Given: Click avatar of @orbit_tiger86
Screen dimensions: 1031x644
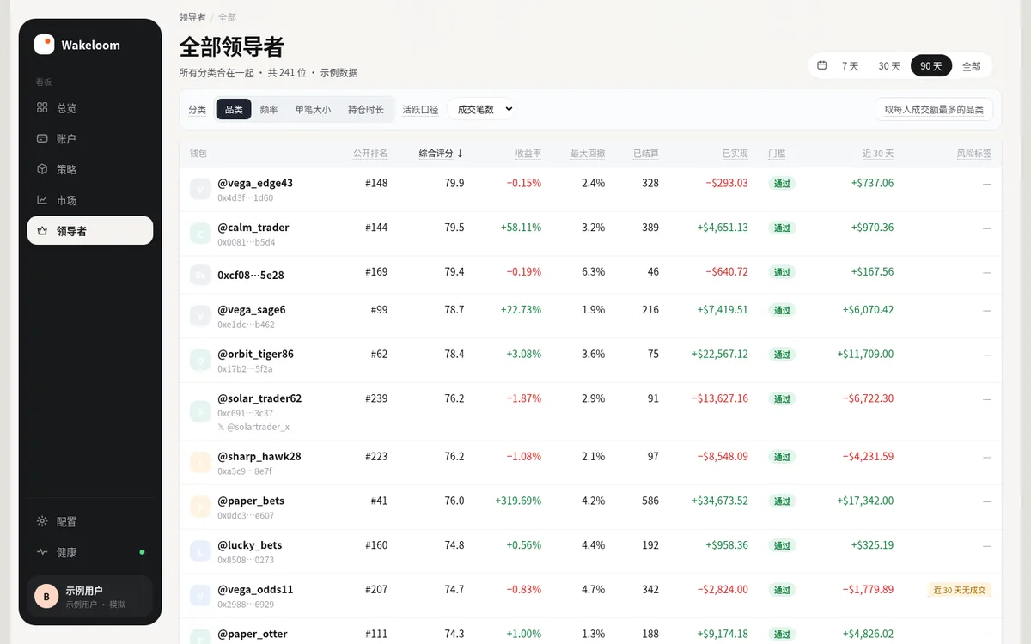Looking at the screenshot, I should coord(200,361).
